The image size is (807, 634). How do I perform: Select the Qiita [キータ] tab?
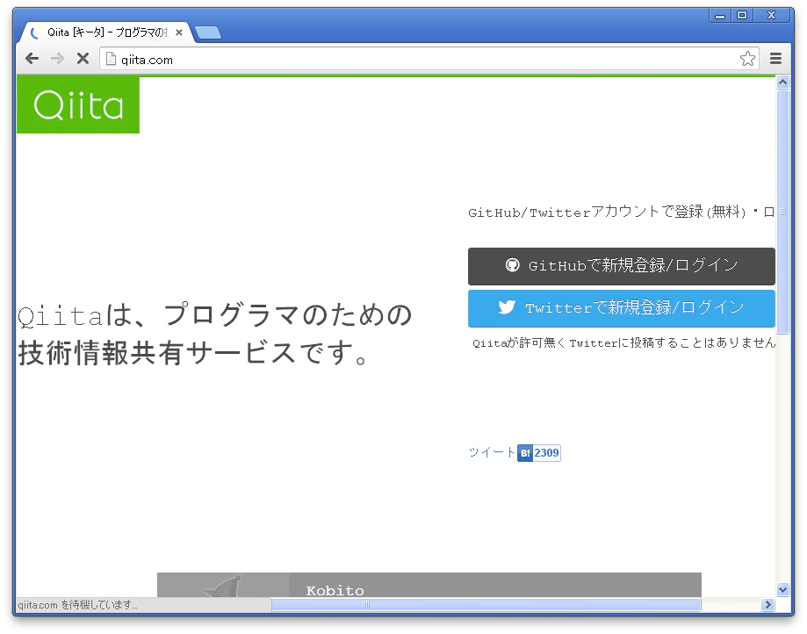pos(105,32)
